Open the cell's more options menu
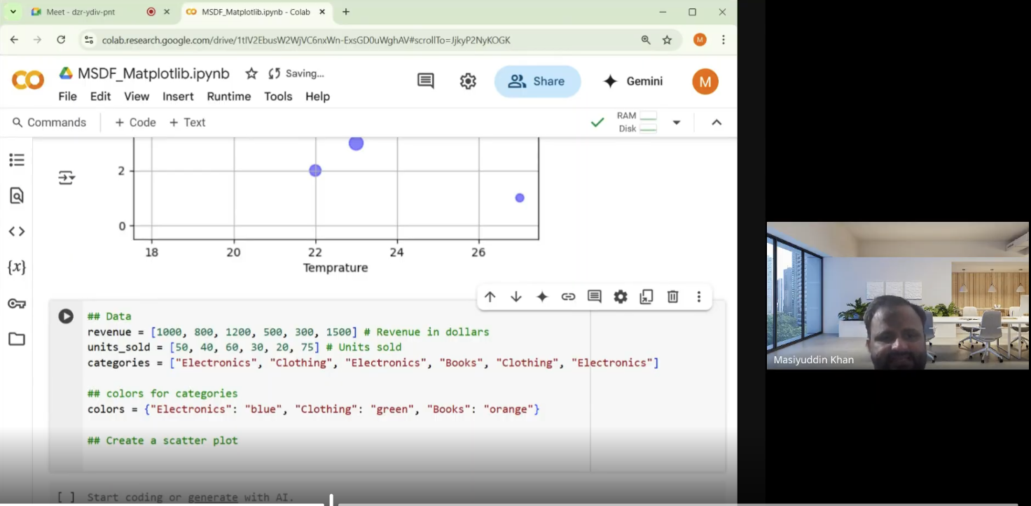Viewport: 1031px width, 506px height. 698,297
